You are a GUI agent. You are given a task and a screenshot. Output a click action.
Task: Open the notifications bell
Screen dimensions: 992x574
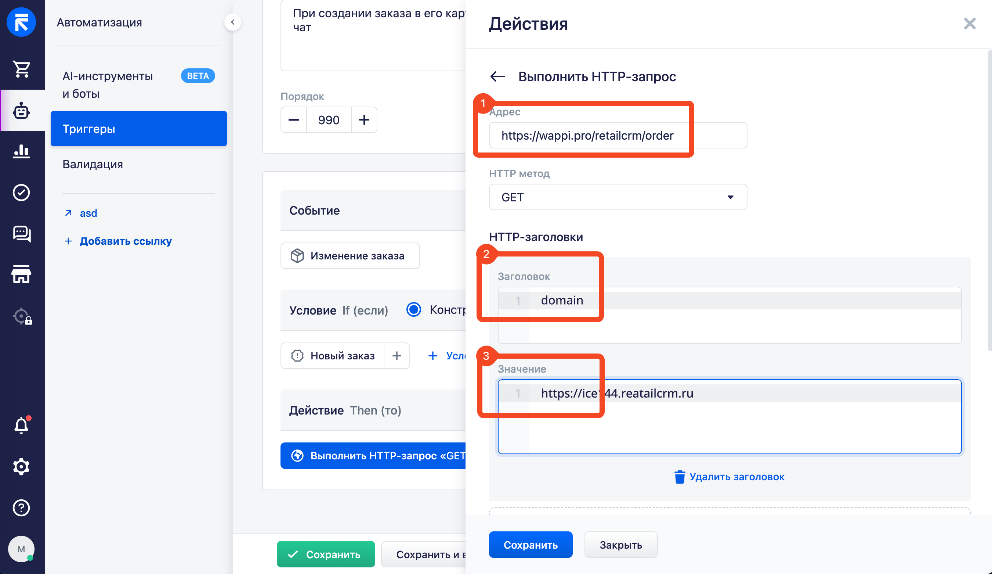pos(22,425)
